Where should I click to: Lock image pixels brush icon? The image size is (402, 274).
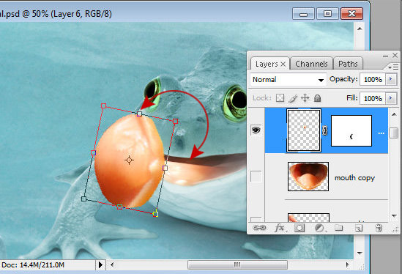coord(293,98)
